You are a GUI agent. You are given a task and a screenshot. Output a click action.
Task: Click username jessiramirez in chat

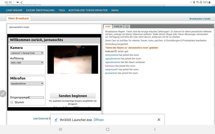tap(111, 73)
